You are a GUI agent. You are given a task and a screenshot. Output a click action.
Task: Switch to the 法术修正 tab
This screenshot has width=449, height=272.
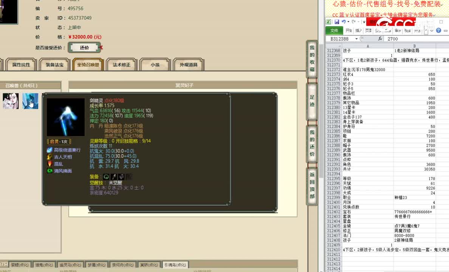121,65
